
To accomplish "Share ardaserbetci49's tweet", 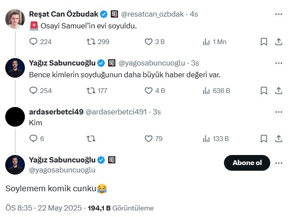I will click(x=279, y=139).
